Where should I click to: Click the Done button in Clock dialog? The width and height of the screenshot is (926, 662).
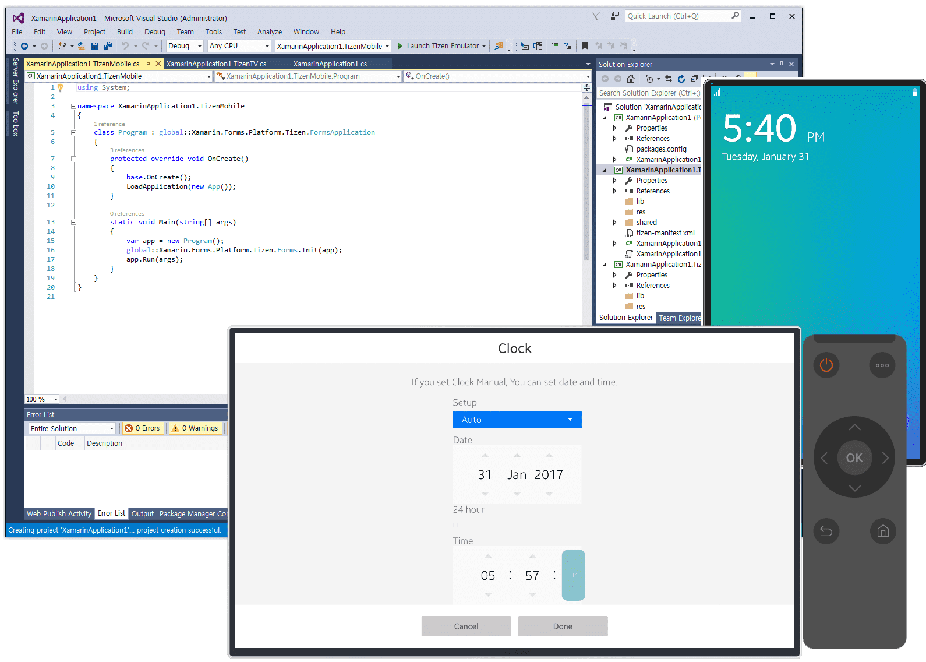pyautogui.click(x=563, y=626)
